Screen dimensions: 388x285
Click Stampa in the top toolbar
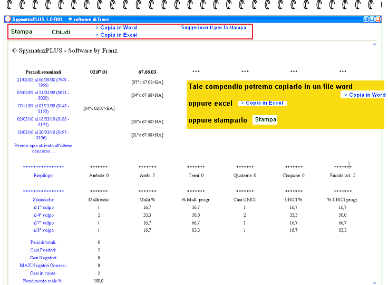[x=22, y=32]
